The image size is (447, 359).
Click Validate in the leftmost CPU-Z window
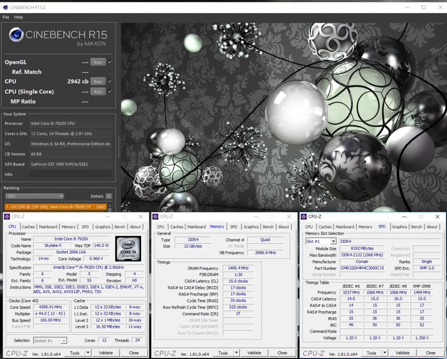pyautogui.click(x=106, y=353)
